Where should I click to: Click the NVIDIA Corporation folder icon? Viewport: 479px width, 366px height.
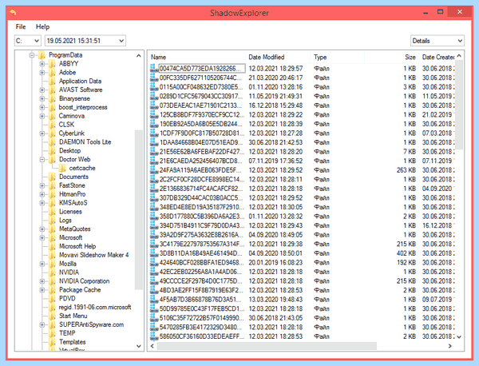(52, 281)
